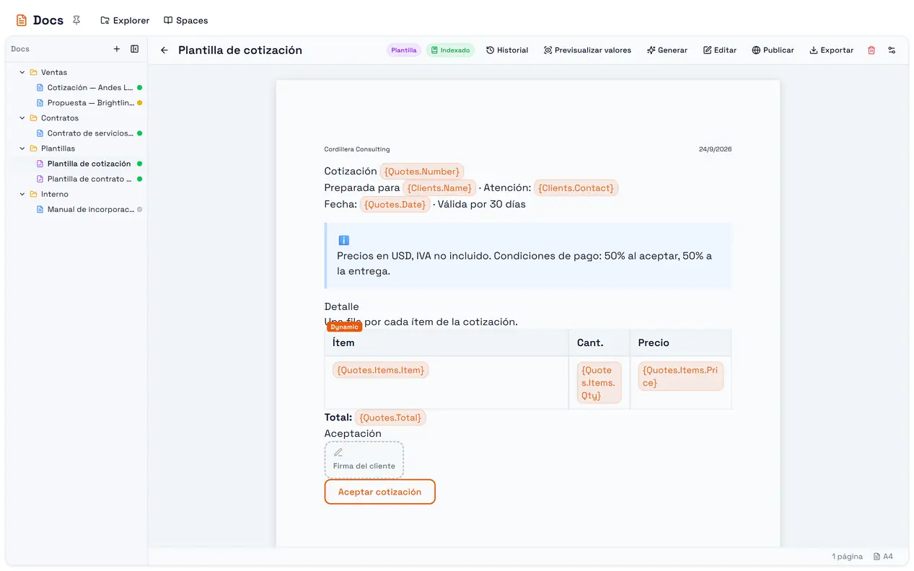Click Previsualizar valores
This screenshot has height=571, width=914.
587,50
